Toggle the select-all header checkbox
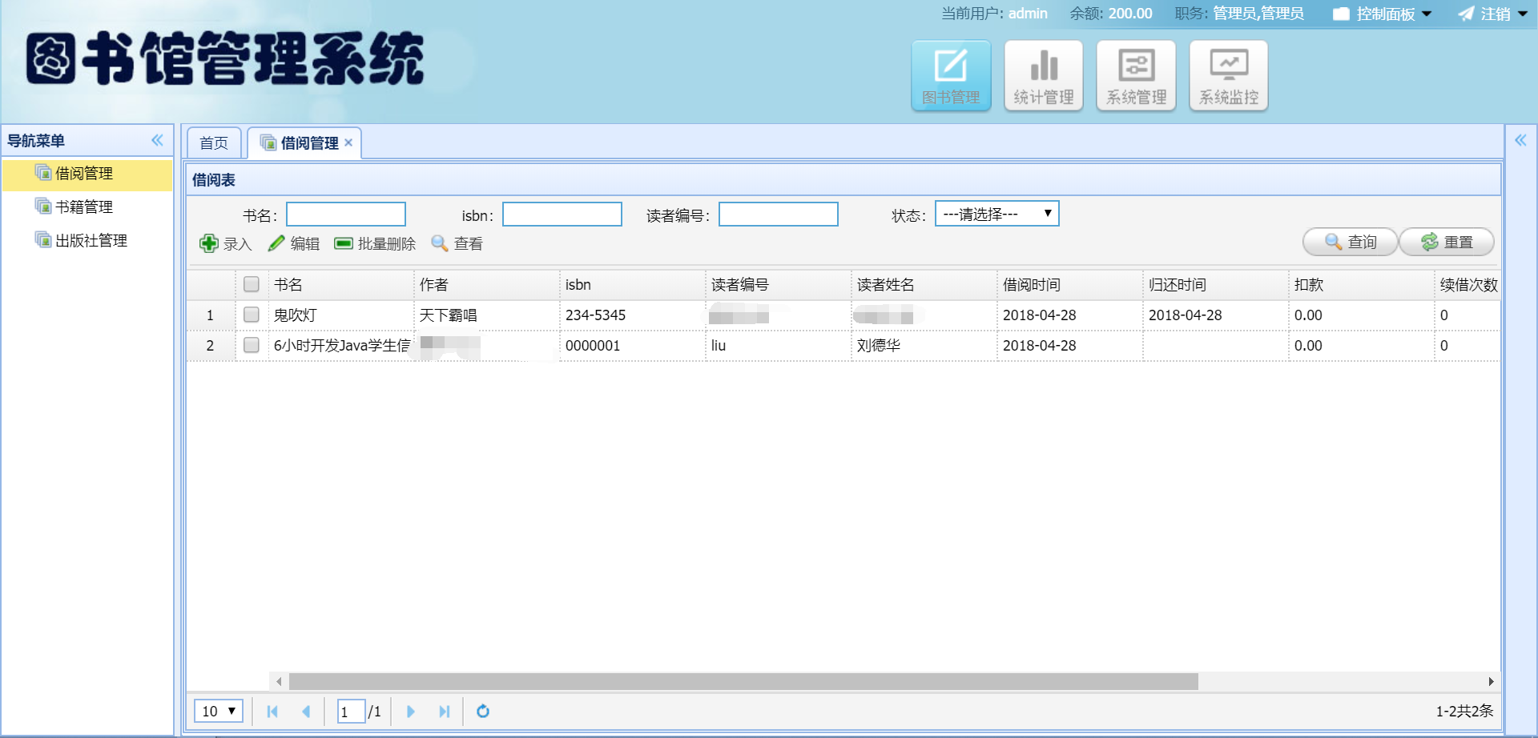 tap(252, 284)
